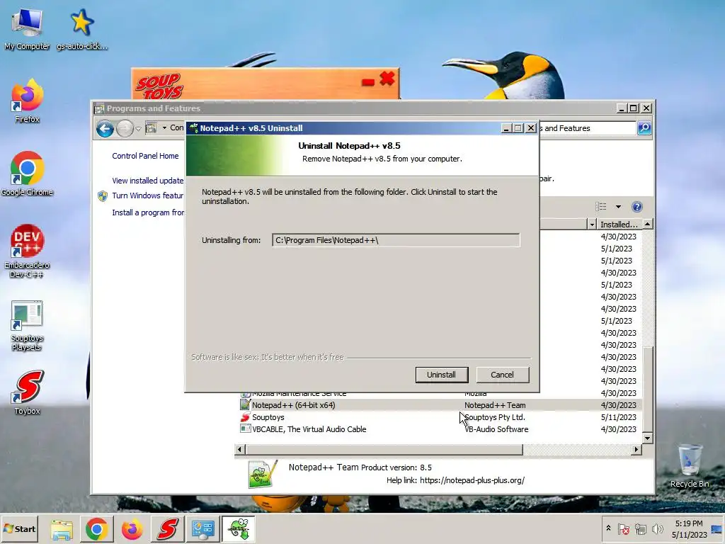Open Firefox from the taskbar
The height and width of the screenshot is (544, 725).
coord(132,529)
